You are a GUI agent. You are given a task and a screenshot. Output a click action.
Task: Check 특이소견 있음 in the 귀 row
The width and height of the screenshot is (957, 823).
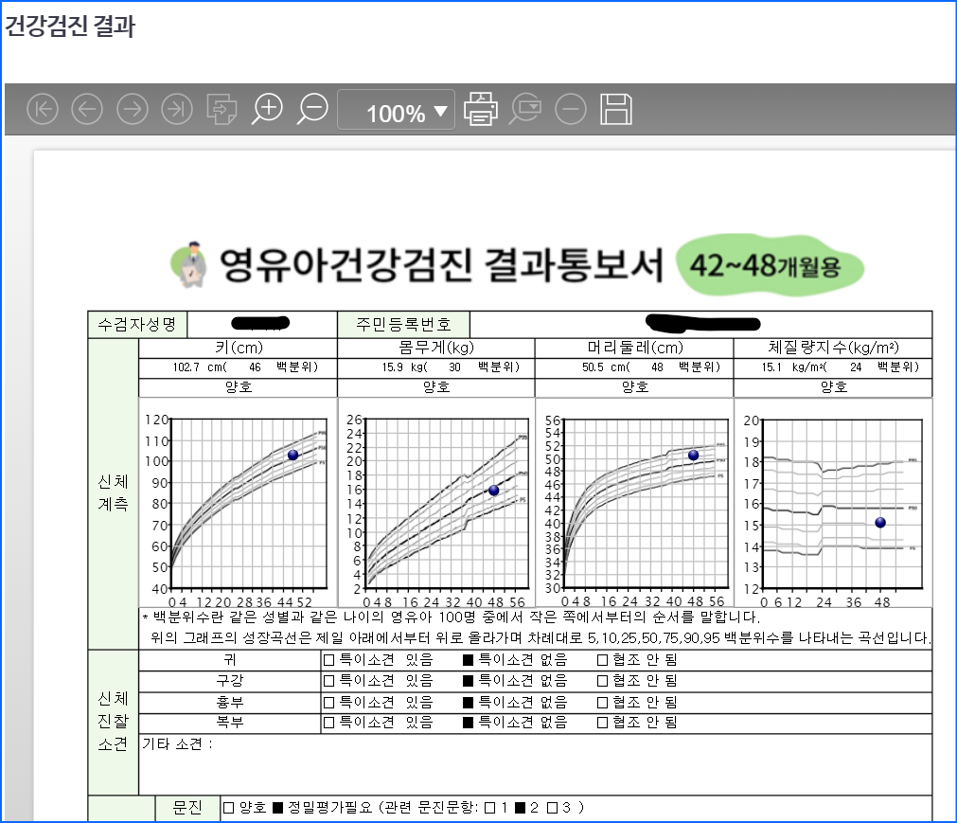click(x=329, y=660)
